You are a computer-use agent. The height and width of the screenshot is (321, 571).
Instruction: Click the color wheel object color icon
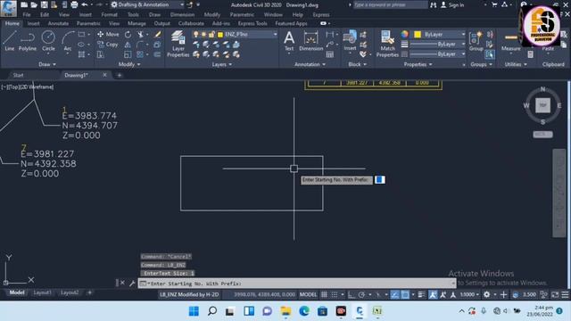pos(404,34)
